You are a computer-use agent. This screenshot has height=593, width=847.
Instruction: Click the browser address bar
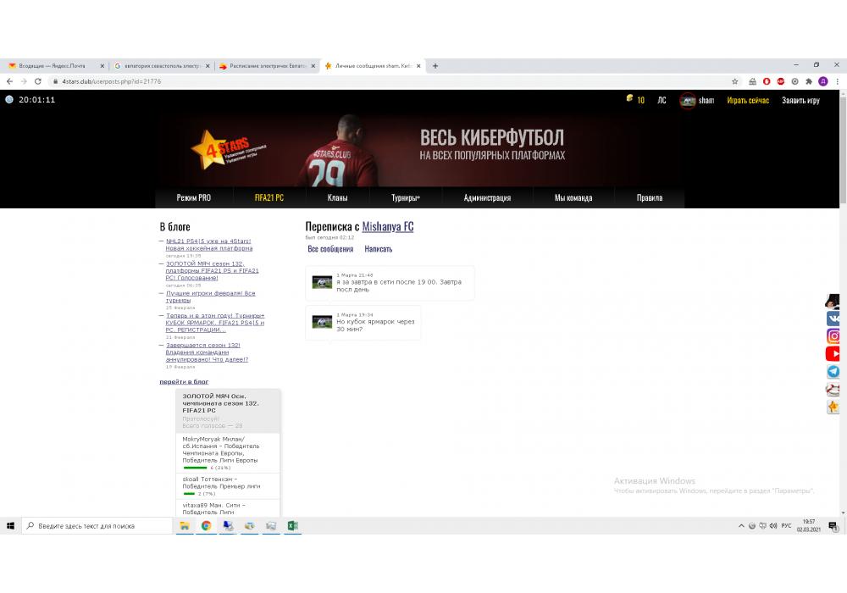(x=387, y=81)
